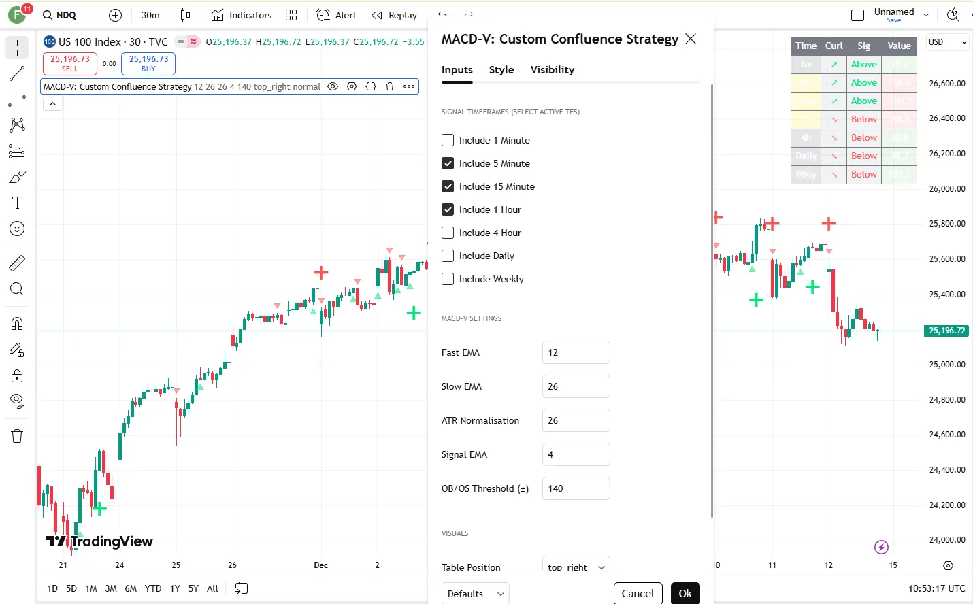The image size is (973, 604).
Task: Select the text annotation tool
Action: (x=17, y=203)
